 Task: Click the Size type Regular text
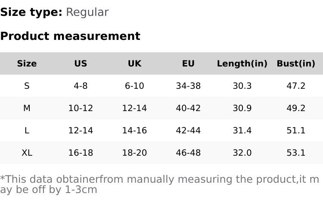(x=54, y=12)
